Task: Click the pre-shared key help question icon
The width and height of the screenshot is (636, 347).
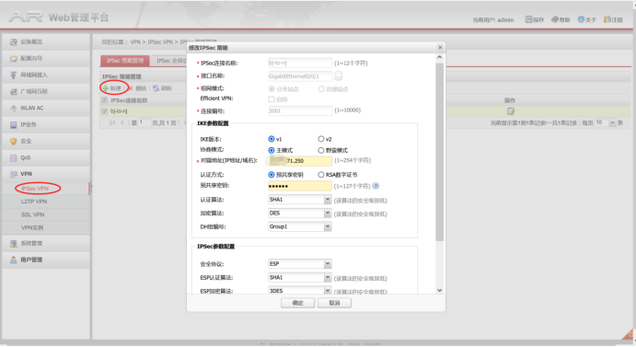Action: click(x=376, y=186)
